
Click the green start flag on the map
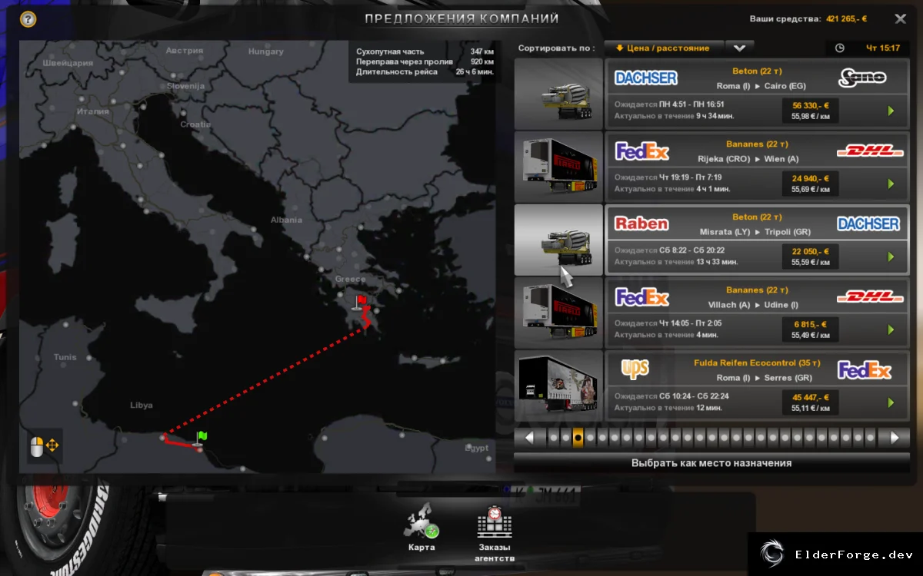pos(200,438)
